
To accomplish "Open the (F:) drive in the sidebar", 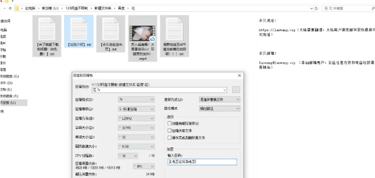I will [9, 96].
